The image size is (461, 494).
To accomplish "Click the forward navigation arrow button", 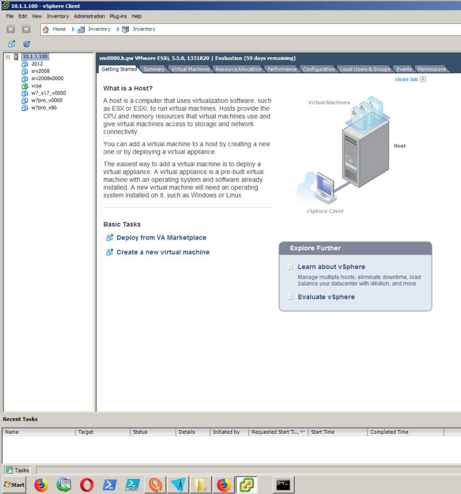I will pyautogui.click(x=26, y=29).
